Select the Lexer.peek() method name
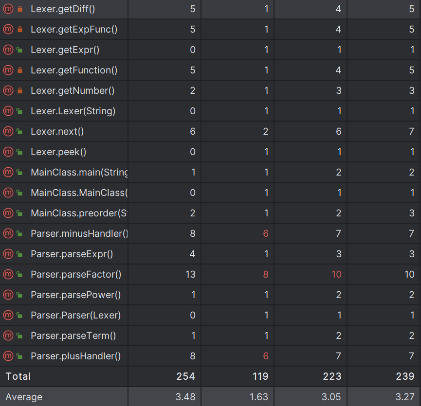Screen dimensions: 421x406 point(58,152)
